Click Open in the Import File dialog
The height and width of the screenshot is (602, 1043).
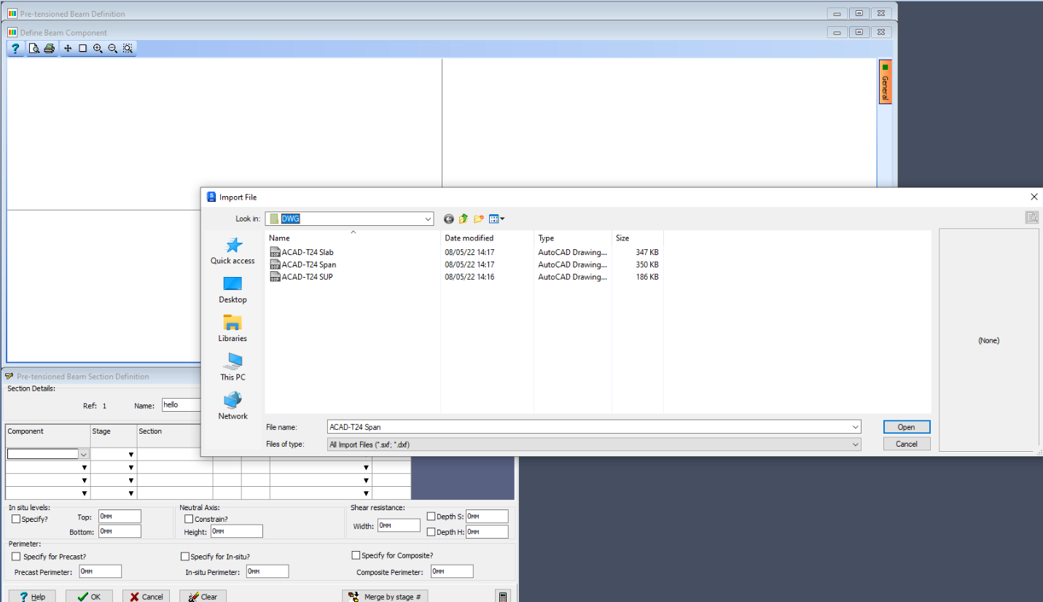point(907,427)
